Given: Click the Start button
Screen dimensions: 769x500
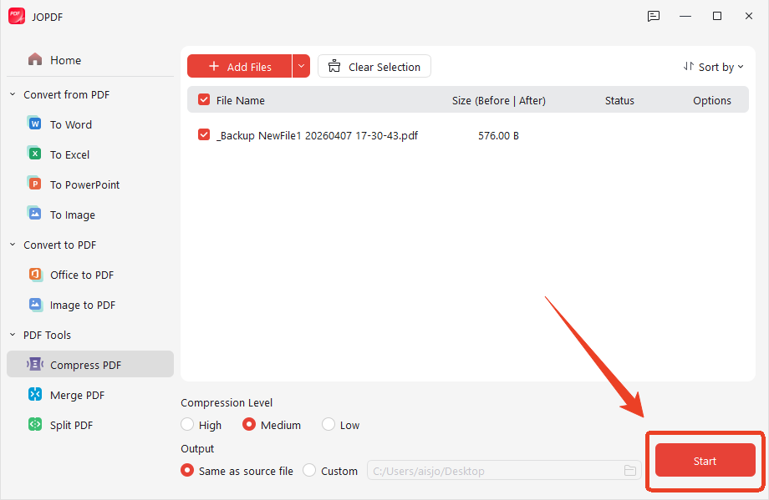Looking at the screenshot, I should point(705,460).
